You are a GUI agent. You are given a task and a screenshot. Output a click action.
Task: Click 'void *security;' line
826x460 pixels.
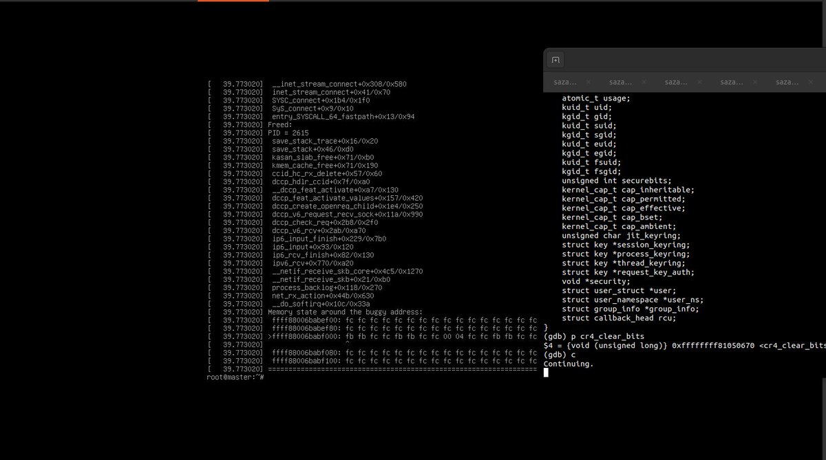[x=596, y=281]
